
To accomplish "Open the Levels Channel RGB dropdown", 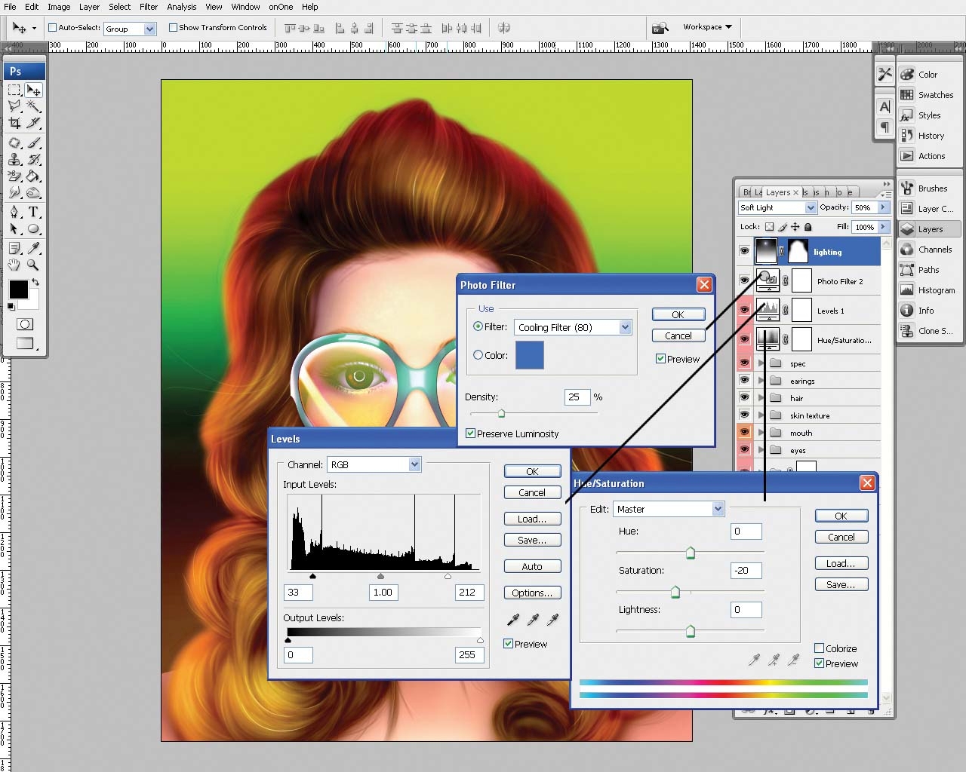I will point(414,464).
